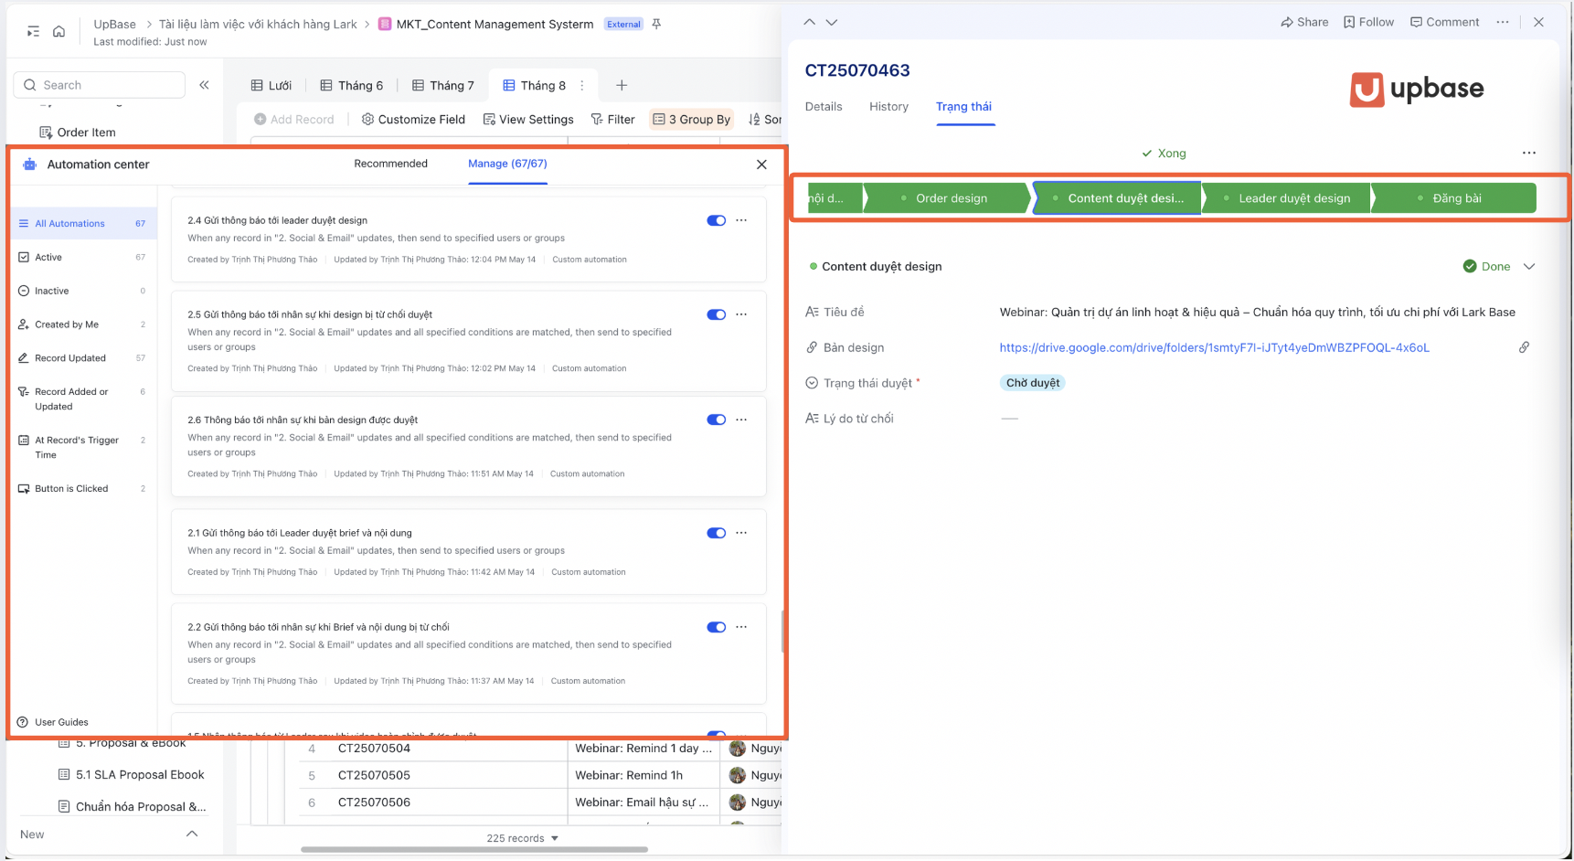Screen dimensions: 1574x861
Task: Click the Filter button
Action: 612,119
